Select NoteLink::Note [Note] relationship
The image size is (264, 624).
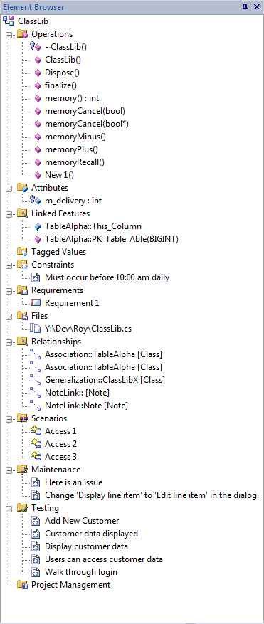(x=86, y=406)
